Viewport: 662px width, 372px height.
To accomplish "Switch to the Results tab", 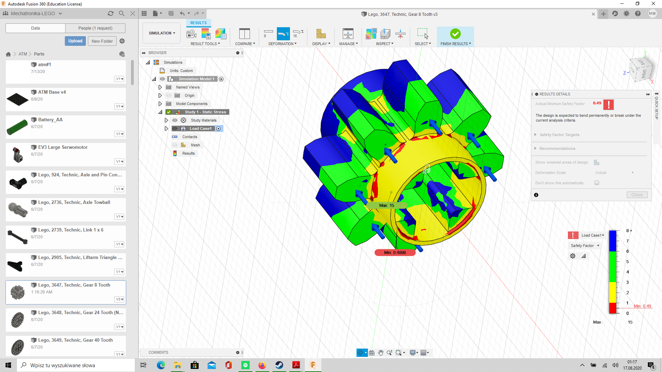I will tap(199, 23).
